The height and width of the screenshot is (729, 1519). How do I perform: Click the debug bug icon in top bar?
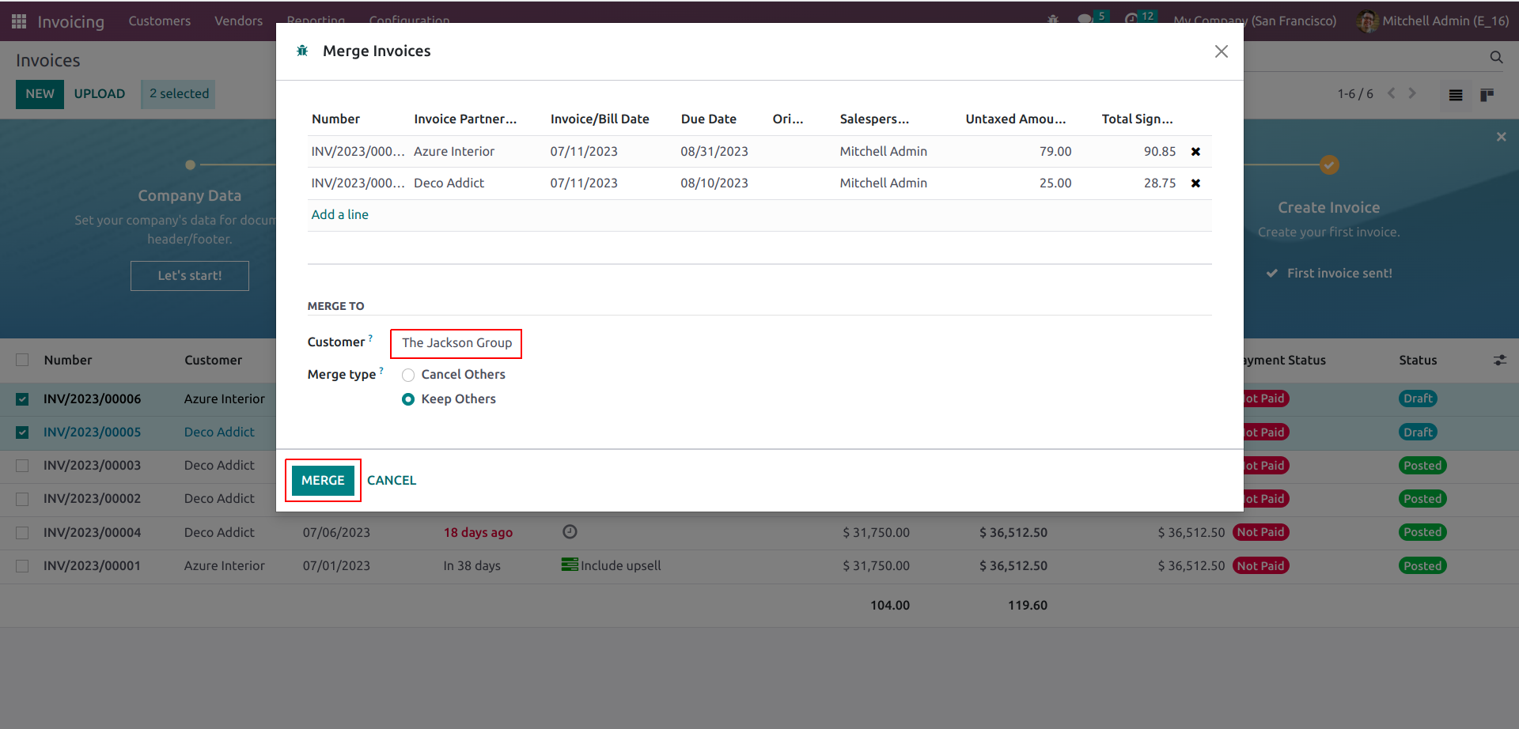pos(1053,21)
